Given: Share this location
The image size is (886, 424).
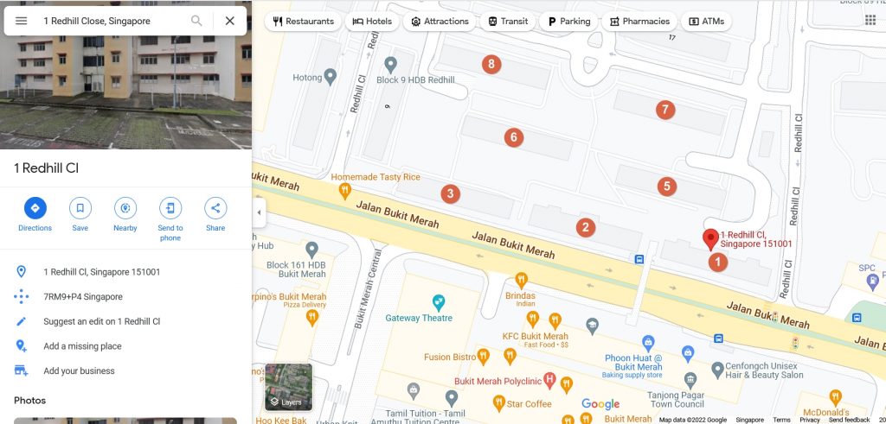Looking at the screenshot, I should coord(215,208).
